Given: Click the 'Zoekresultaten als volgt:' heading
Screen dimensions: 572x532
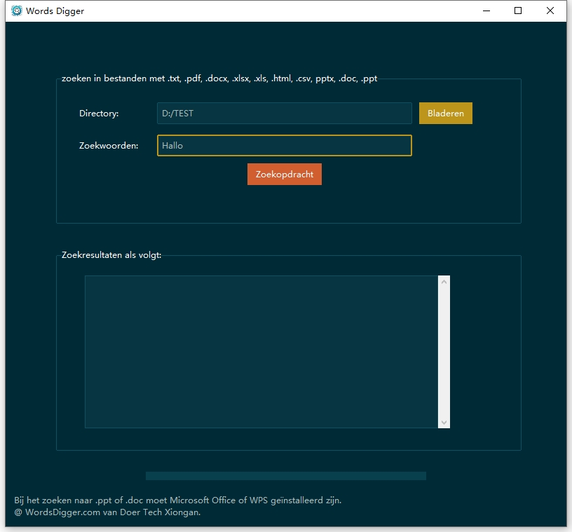Looking at the screenshot, I should tap(111, 255).
